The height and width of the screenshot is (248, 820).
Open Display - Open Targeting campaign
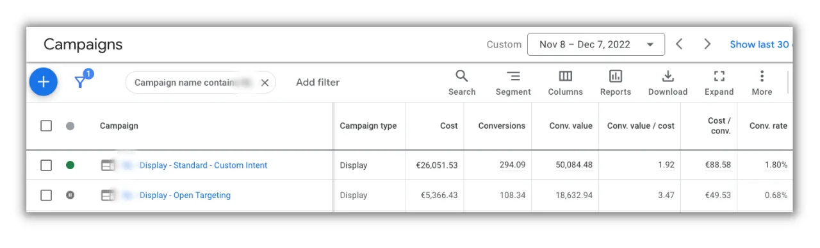185,195
